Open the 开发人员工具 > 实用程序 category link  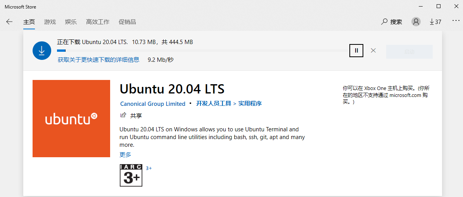[x=229, y=104]
